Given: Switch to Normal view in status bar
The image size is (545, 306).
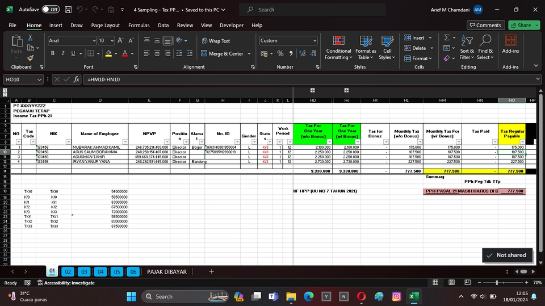Looking at the screenshot, I should 435,282.
